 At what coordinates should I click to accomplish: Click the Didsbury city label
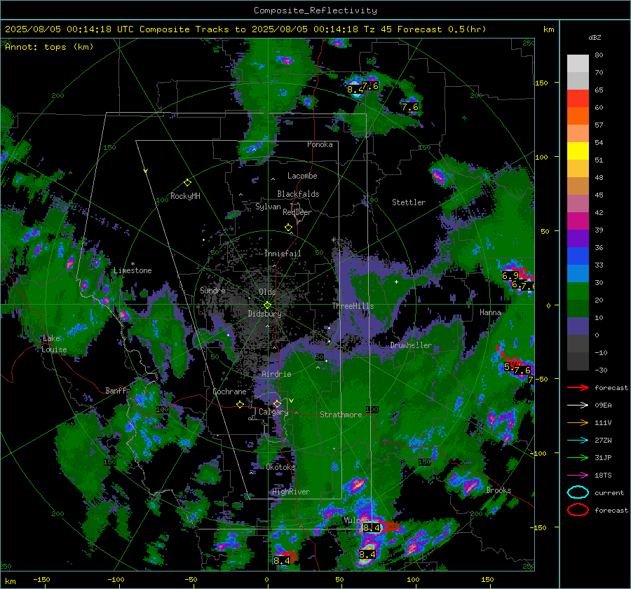point(265,314)
